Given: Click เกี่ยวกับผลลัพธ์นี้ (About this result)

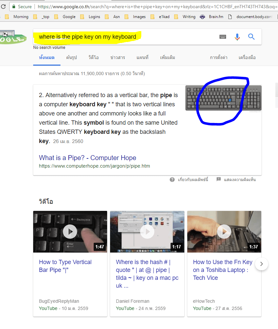Looking at the screenshot, I should click(x=193, y=180).
